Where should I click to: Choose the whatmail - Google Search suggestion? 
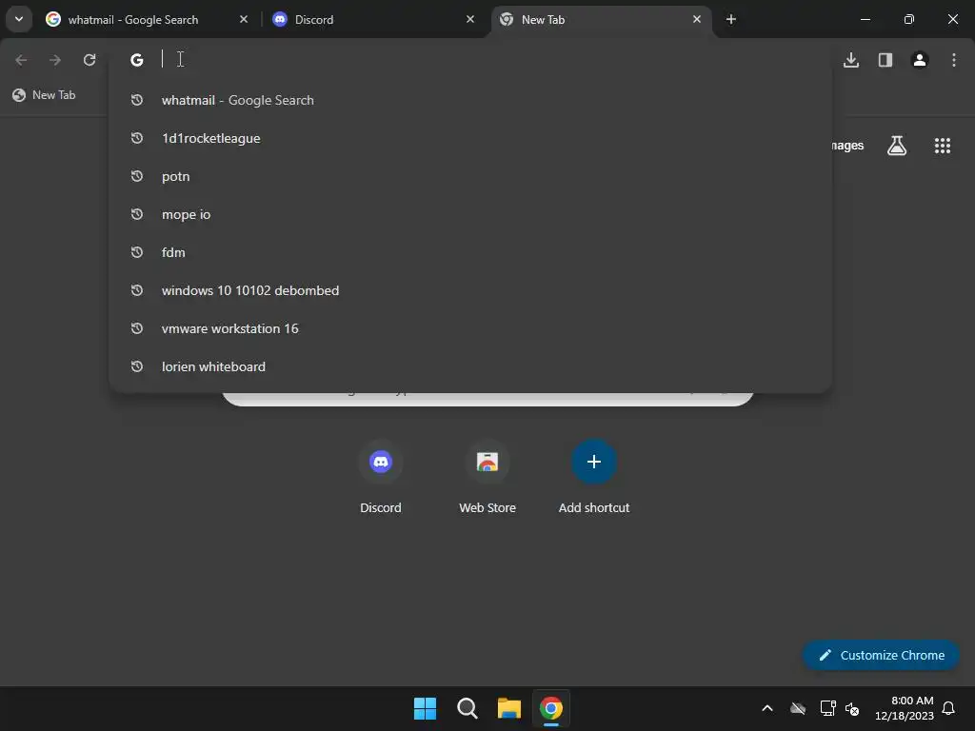tap(470, 100)
